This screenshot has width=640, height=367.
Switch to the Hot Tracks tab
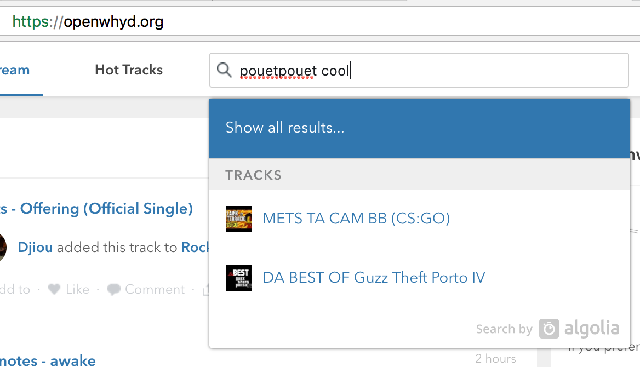(128, 70)
